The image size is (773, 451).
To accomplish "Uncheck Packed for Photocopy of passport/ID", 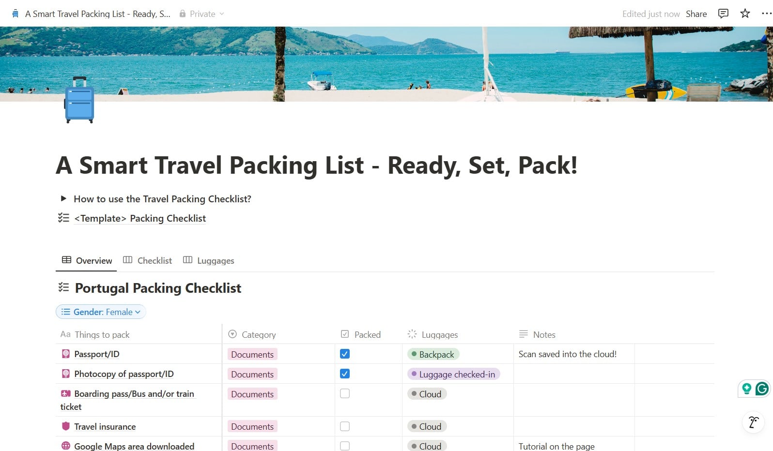I will click(x=345, y=374).
